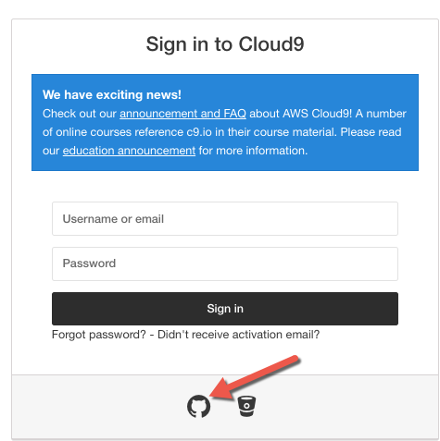This screenshot has width=440, height=441.
Task: Click the Check out our text
Action: (x=80, y=114)
